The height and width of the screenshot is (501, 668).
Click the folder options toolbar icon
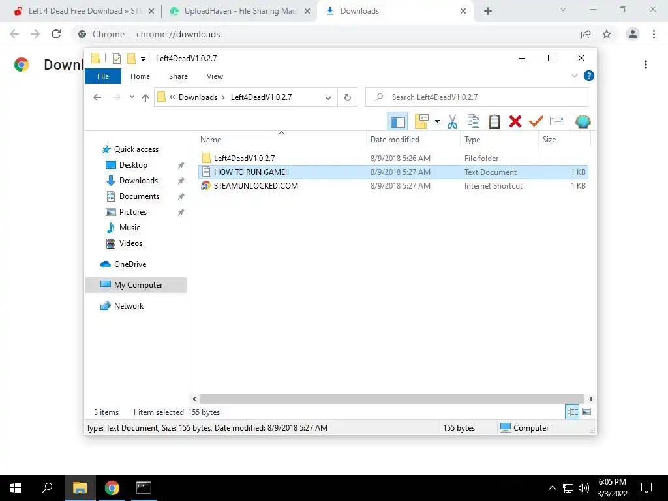[421, 122]
